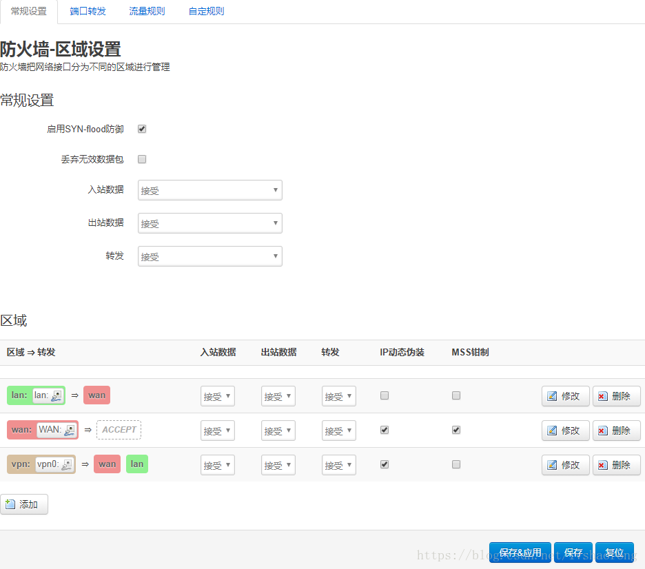
Task: Open wan zone 转发 dropdown
Action: click(x=338, y=431)
